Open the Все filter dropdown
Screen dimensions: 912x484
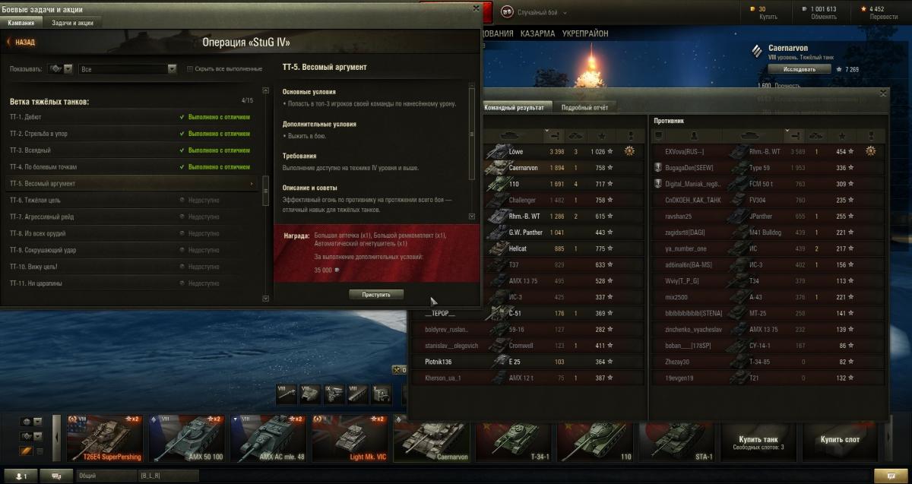click(128, 69)
